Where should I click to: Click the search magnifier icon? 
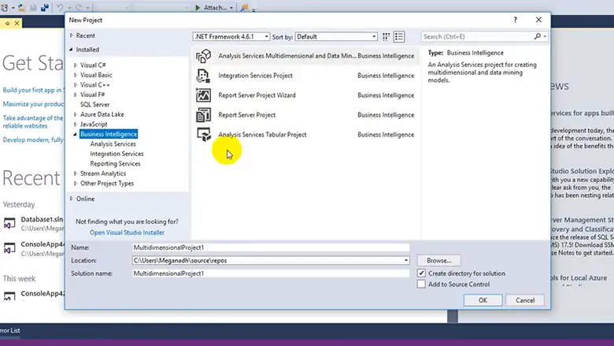tap(538, 36)
